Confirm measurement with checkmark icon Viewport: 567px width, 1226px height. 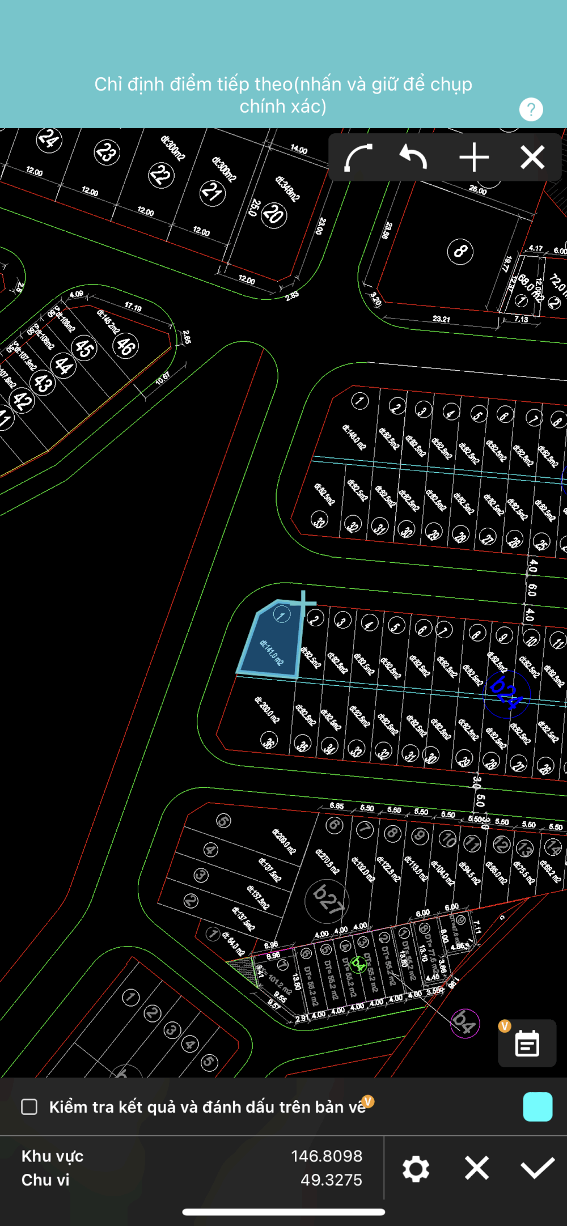pos(537,1168)
